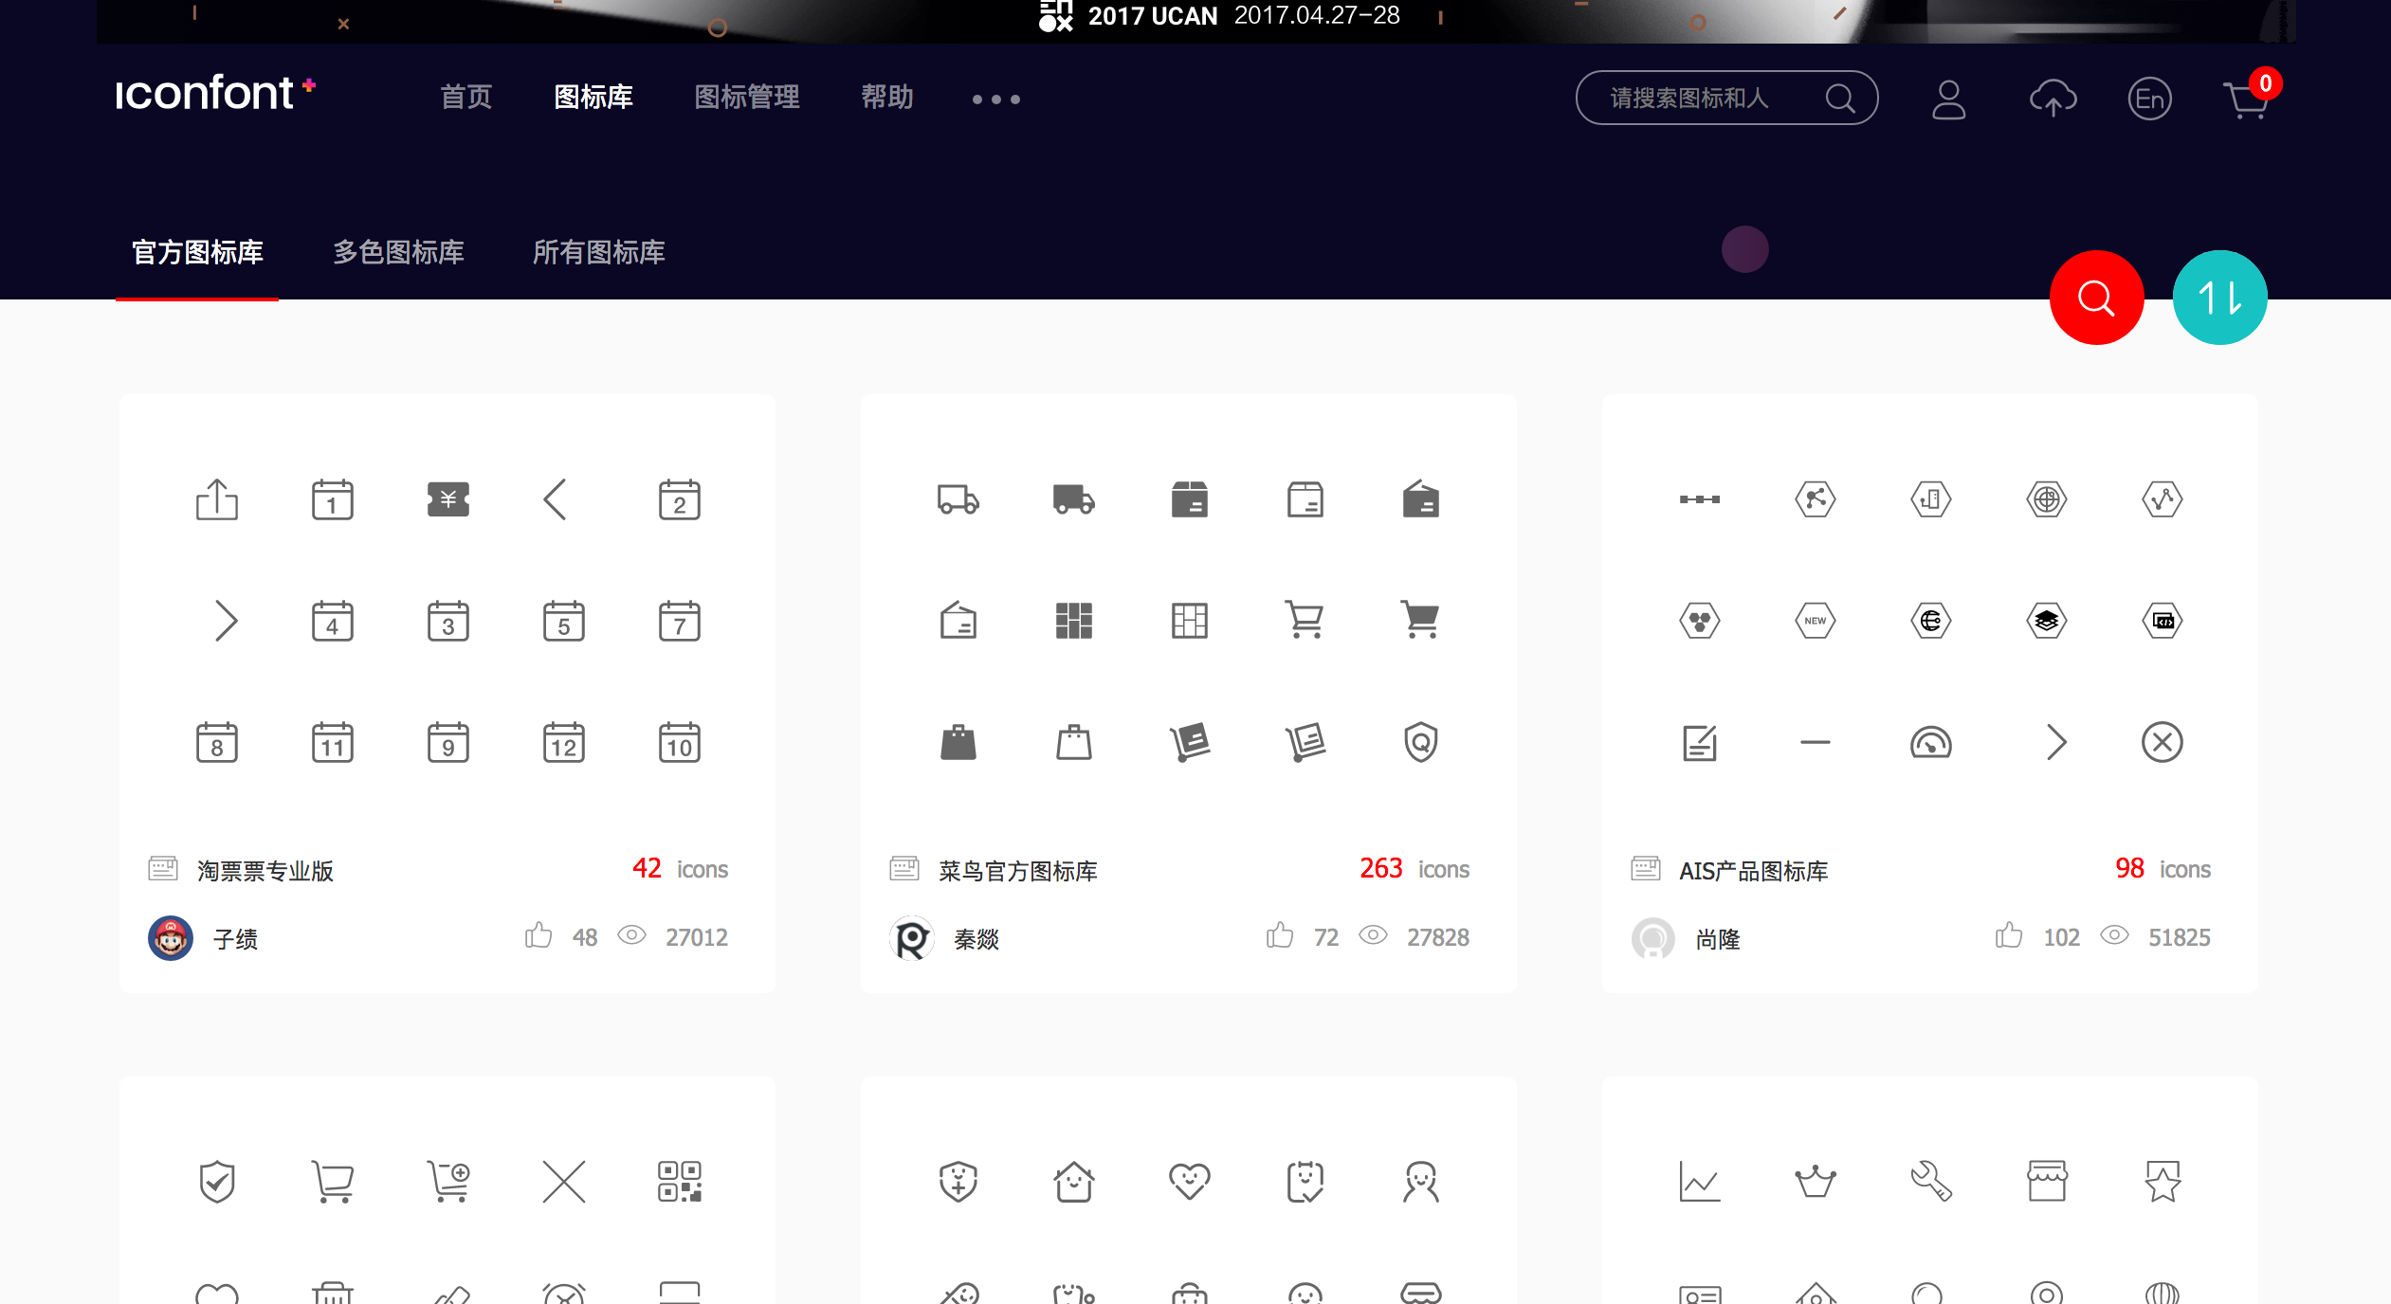
Task: Expand the three-dots more menu
Action: pos(996,99)
